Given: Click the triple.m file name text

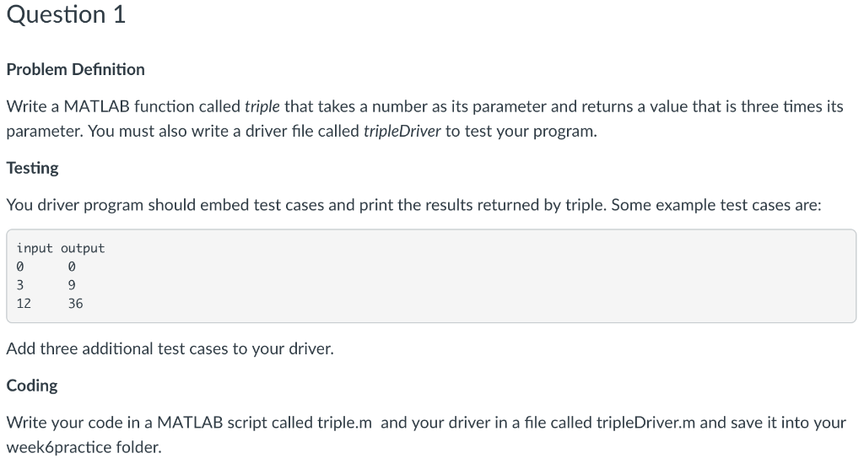Looking at the screenshot, I should [345, 423].
